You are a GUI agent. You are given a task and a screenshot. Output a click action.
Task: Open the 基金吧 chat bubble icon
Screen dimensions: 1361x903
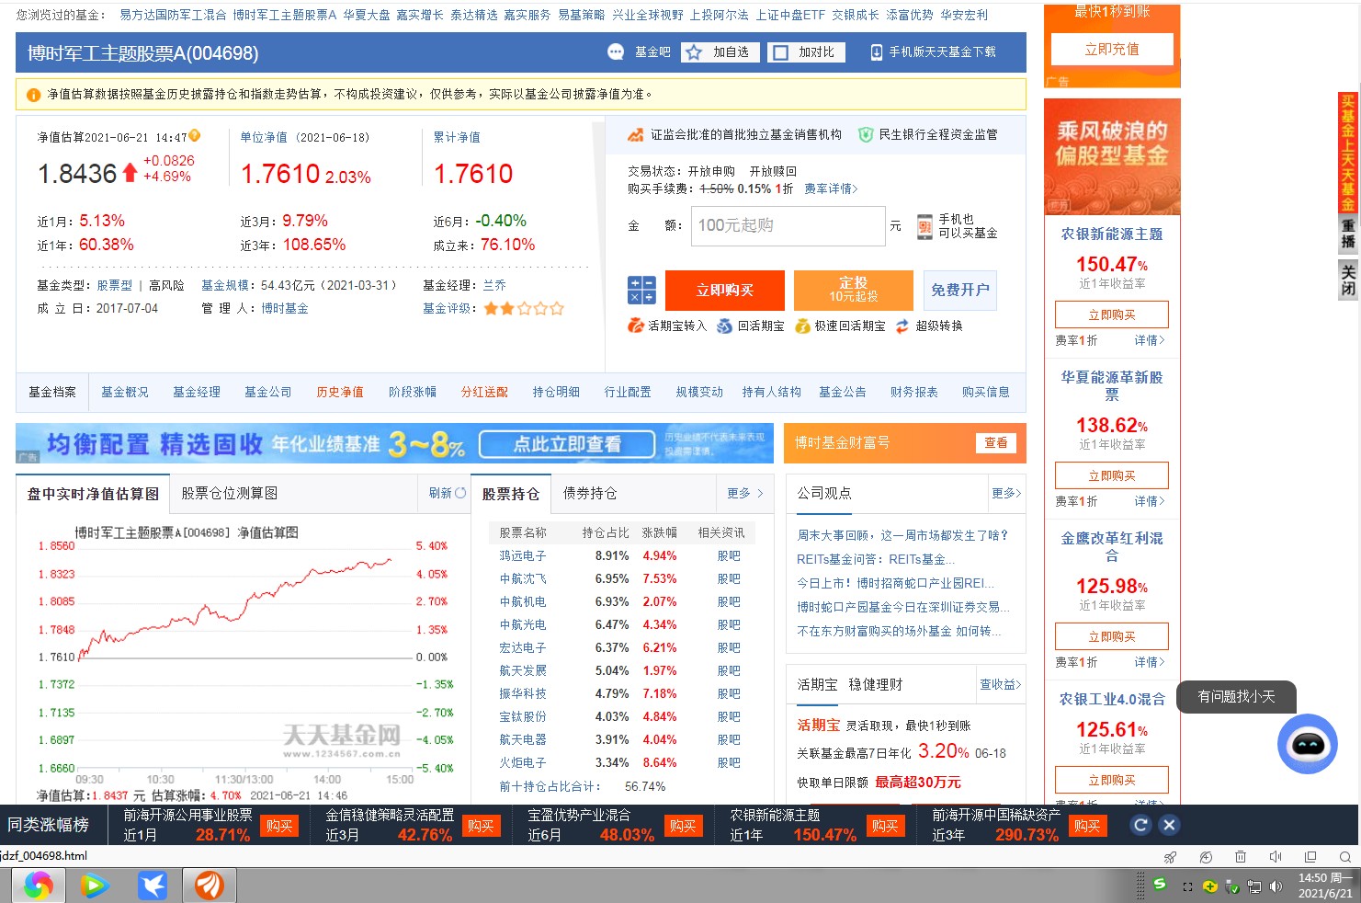click(x=616, y=52)
